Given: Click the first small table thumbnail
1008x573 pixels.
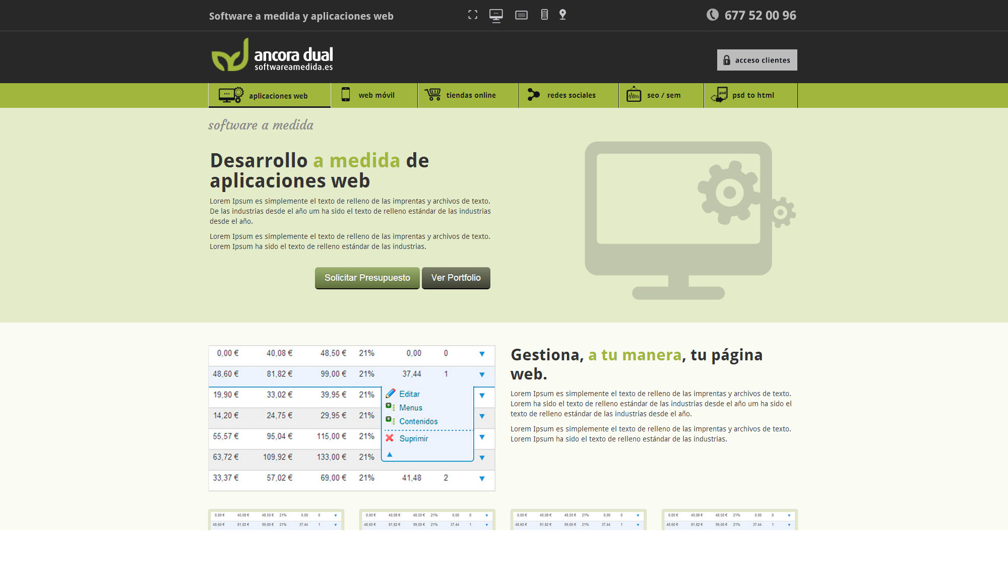Looking at the screenshot, I should tap(276, 520).
